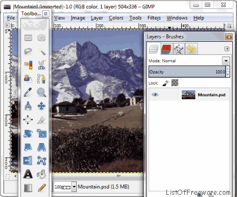This screenshot has width=237, height=197.
Task: Hide the Mountain.psd layer via eye icon
Action: pyautogui.click(x=155, y=95)
